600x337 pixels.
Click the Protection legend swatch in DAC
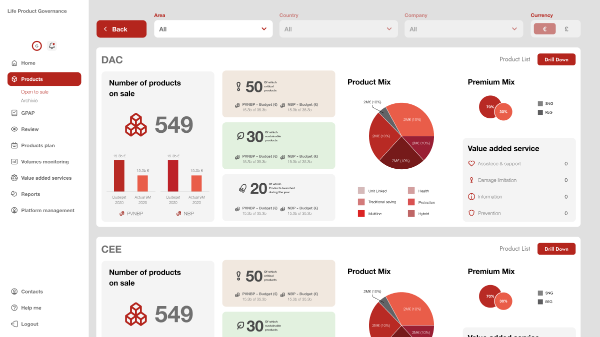[x=411, y=202]
